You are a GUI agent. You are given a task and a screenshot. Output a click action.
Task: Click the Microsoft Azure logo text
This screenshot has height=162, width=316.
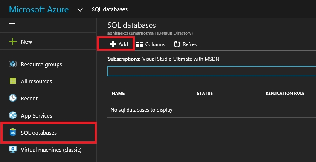tap(39, 9)
